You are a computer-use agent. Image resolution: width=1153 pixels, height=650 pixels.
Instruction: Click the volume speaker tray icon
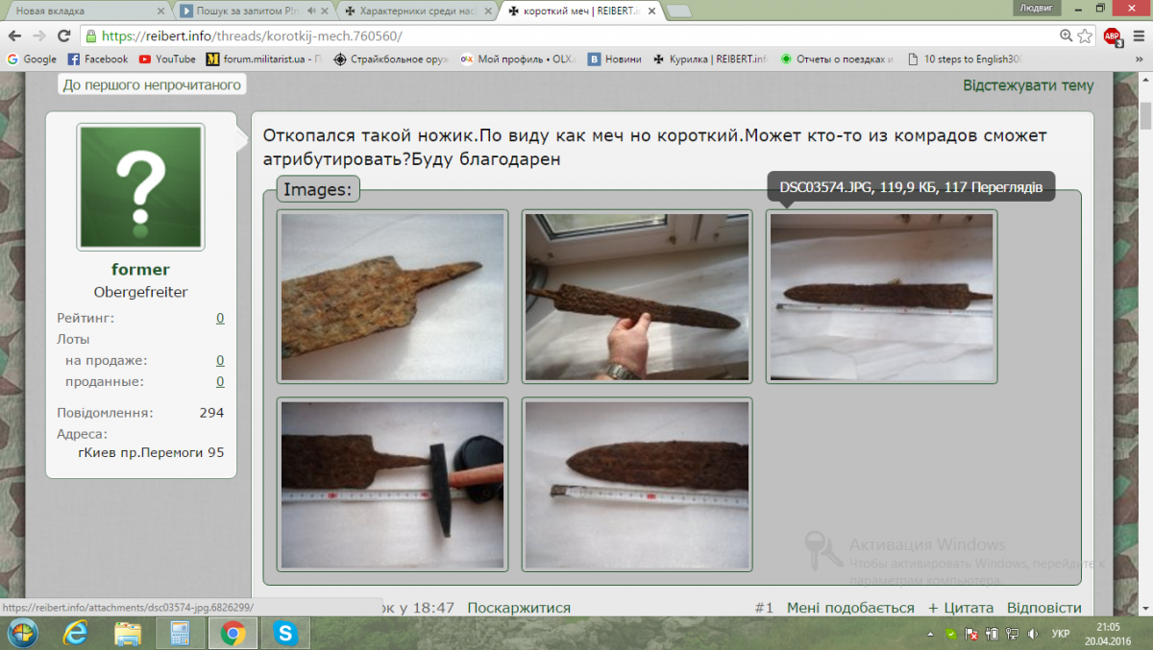(1032, 635)
